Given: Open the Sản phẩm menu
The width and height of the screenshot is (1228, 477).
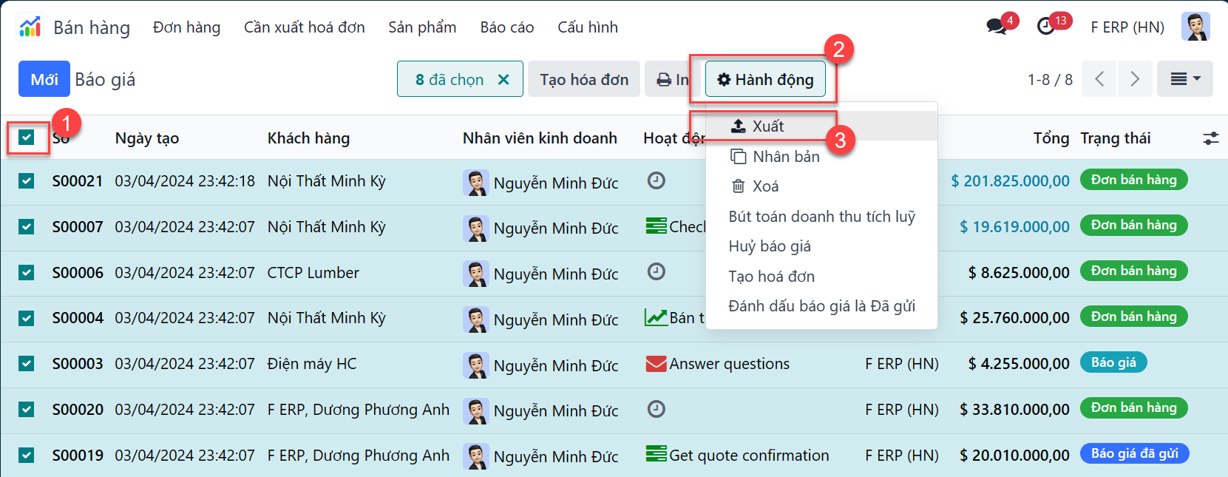Looking at the screenshot, I should pos(422,27).
